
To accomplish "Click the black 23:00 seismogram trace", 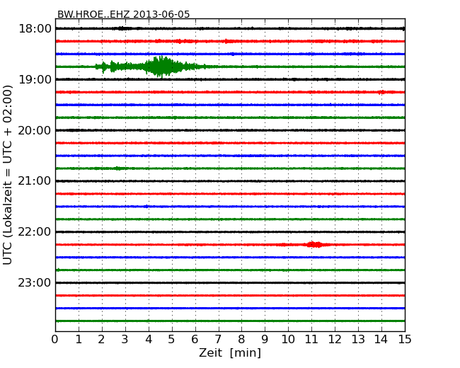I will [230, 282].
